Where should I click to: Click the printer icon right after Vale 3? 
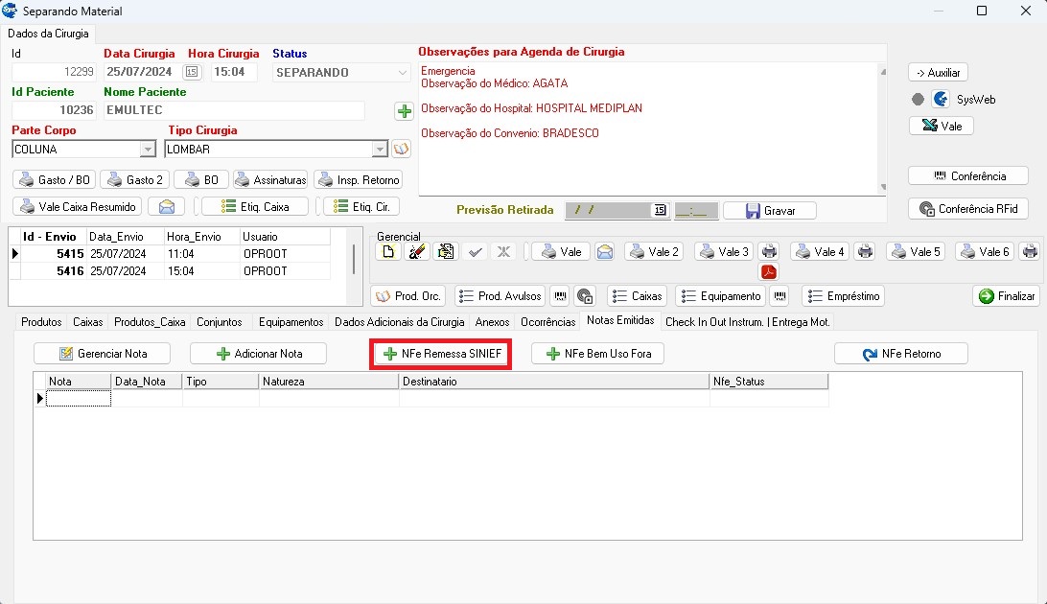click(x=768, y=251)
